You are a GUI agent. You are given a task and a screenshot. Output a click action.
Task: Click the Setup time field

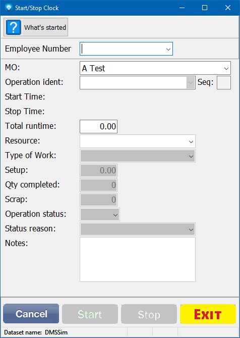(x=99, y=170)
